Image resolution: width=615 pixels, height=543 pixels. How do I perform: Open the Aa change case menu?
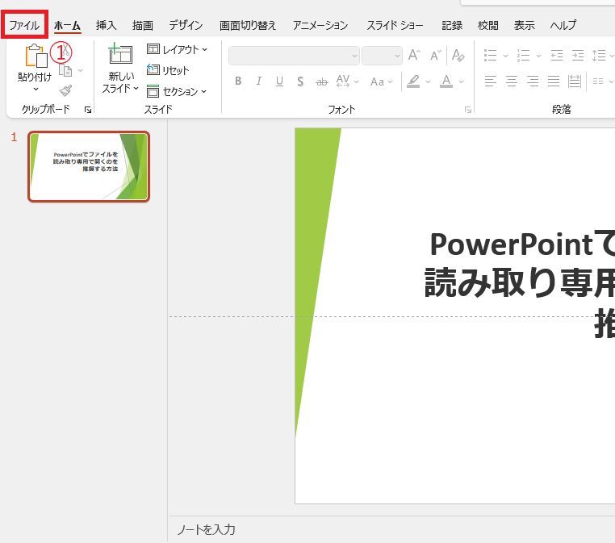pyautogui.click(x=381, y=81)
